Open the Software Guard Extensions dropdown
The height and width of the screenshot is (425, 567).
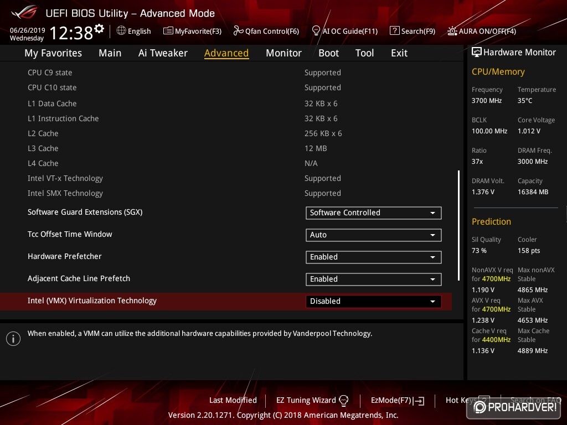(374, 213)
